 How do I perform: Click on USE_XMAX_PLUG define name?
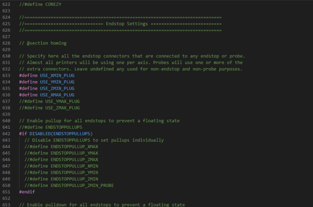click(x=57, y=95)
